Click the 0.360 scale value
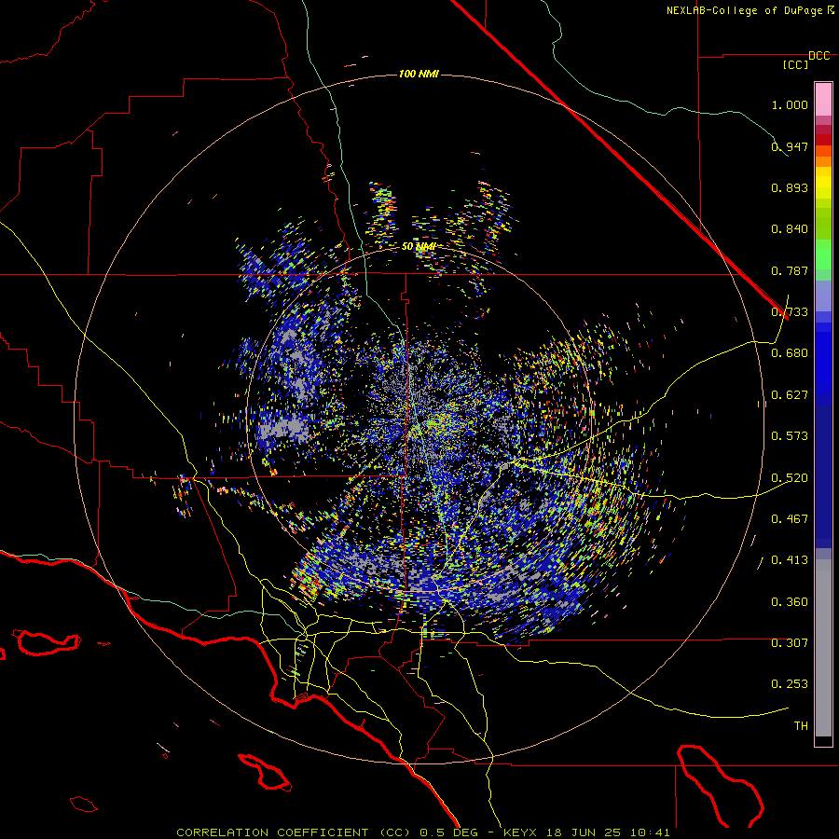Screen dimensions: 839x839 790,602
